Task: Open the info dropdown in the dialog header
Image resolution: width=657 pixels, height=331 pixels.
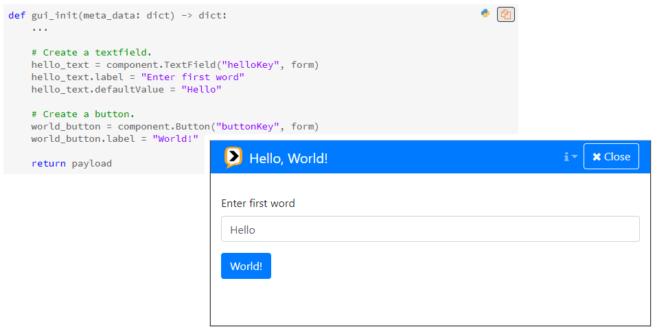Action: (570, 156)
